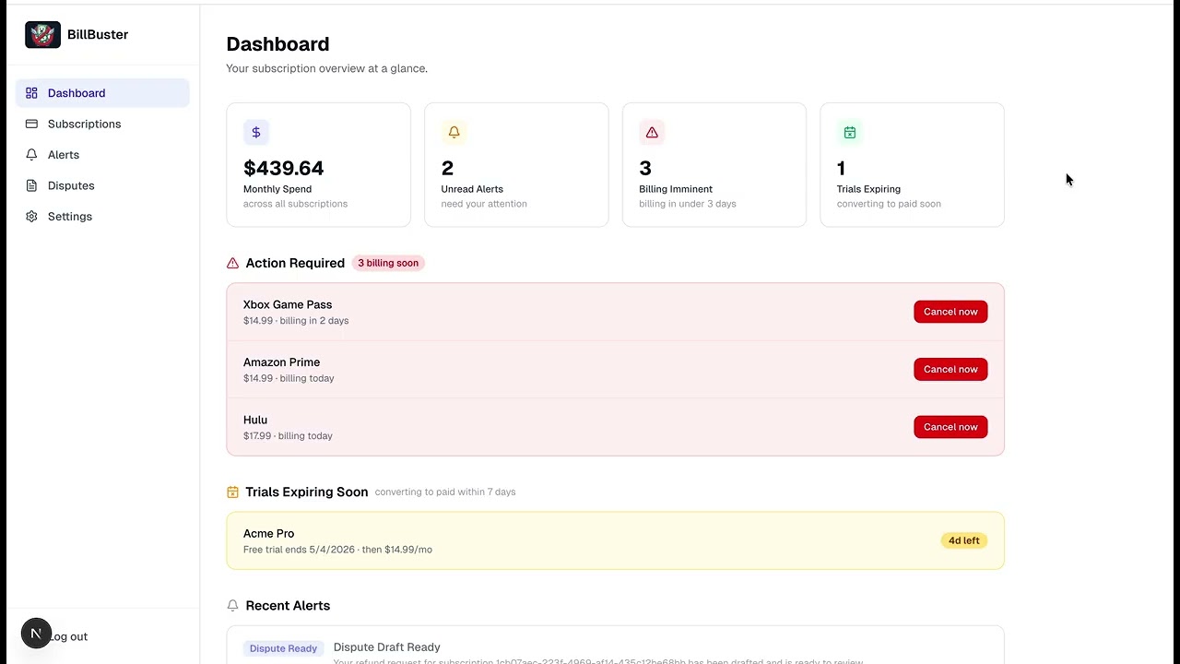The image size is (1180, 664).
Task: Click the Subscriptions card icon in sidebar
Action: 31,124
